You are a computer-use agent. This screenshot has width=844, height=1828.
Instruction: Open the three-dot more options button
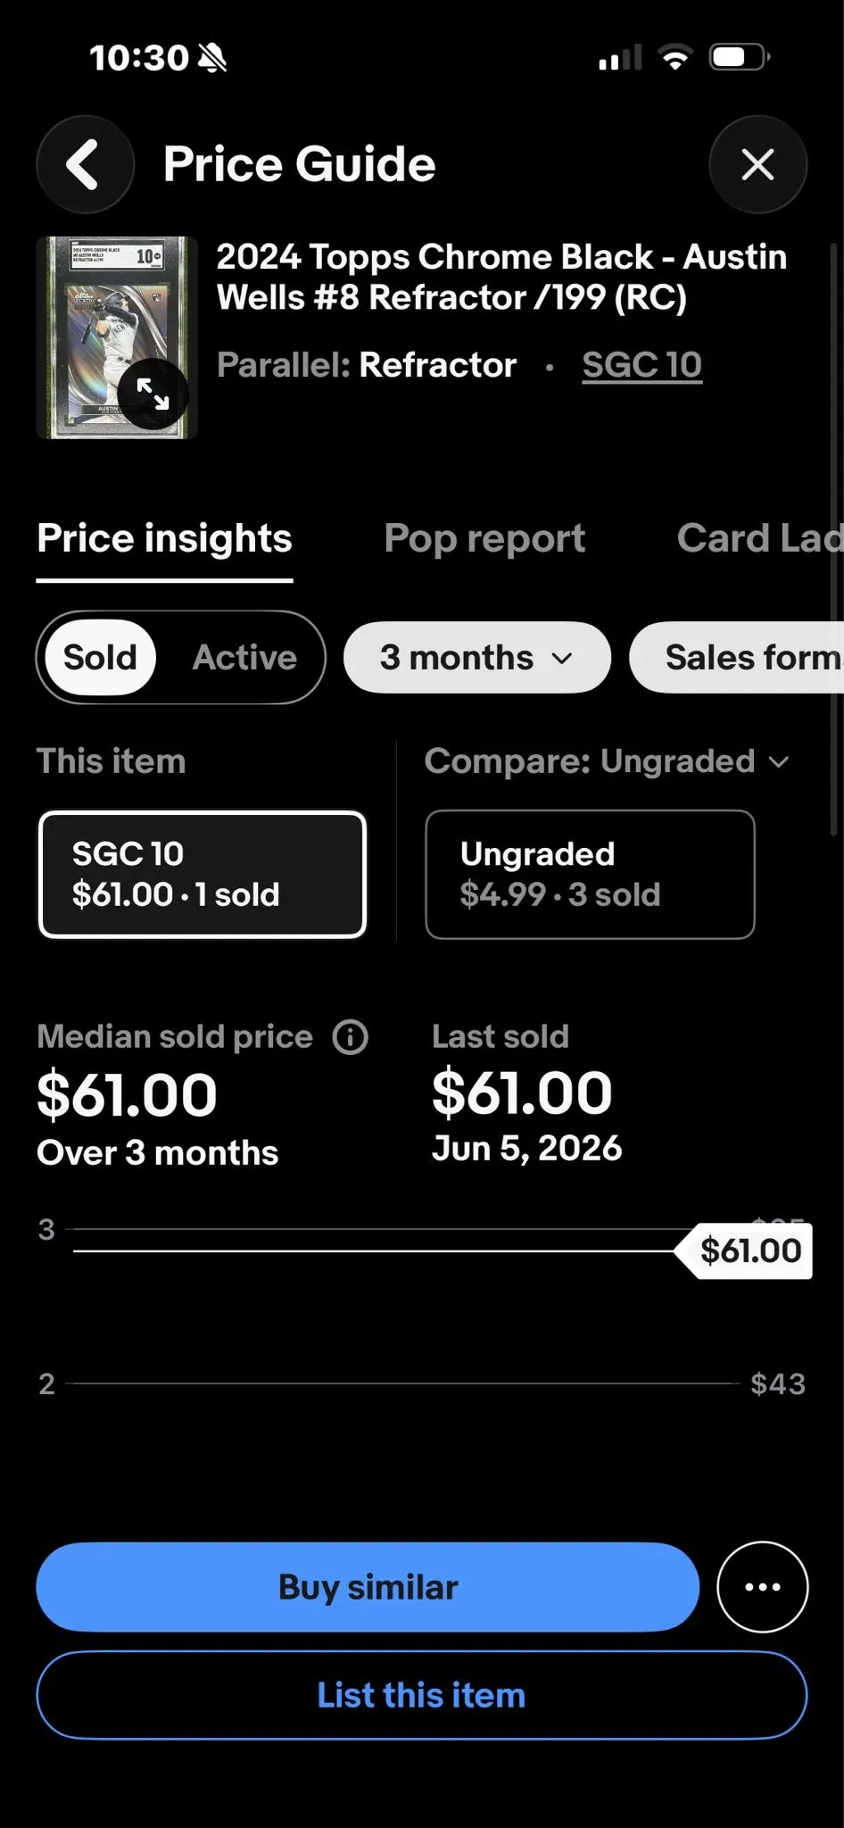tap(762, 1587)
